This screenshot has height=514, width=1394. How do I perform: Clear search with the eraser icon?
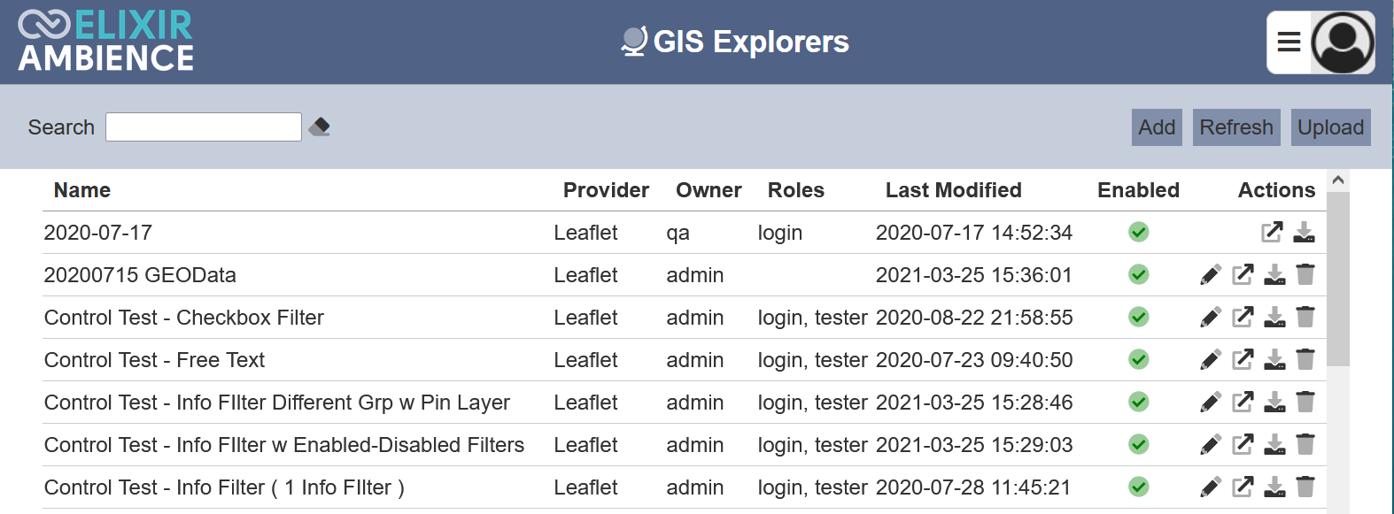click(320, 127)
